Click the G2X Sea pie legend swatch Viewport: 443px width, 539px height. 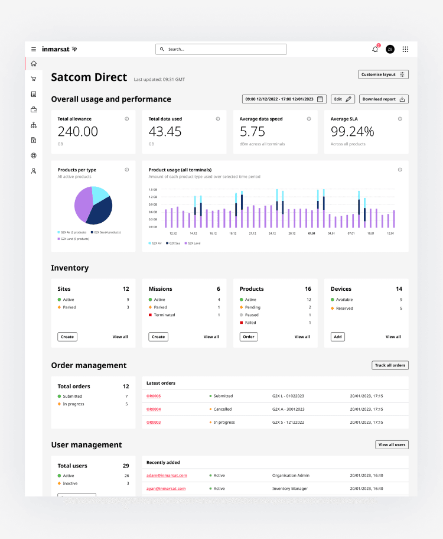(x=92, y=232)
